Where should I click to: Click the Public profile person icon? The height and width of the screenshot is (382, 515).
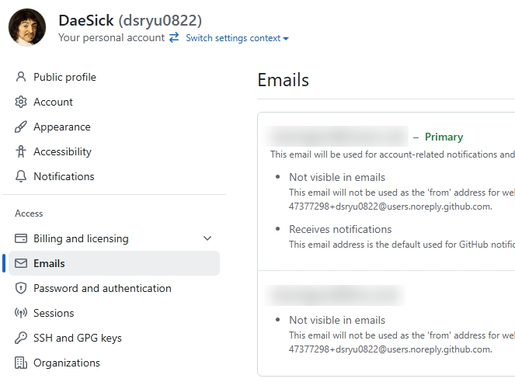(x=21, y=77)
